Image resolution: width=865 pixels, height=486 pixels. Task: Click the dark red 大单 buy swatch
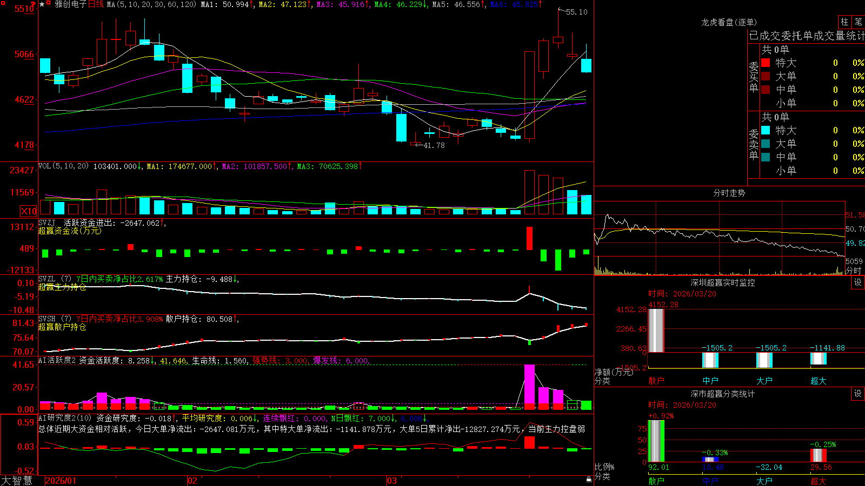pos(766,76)
